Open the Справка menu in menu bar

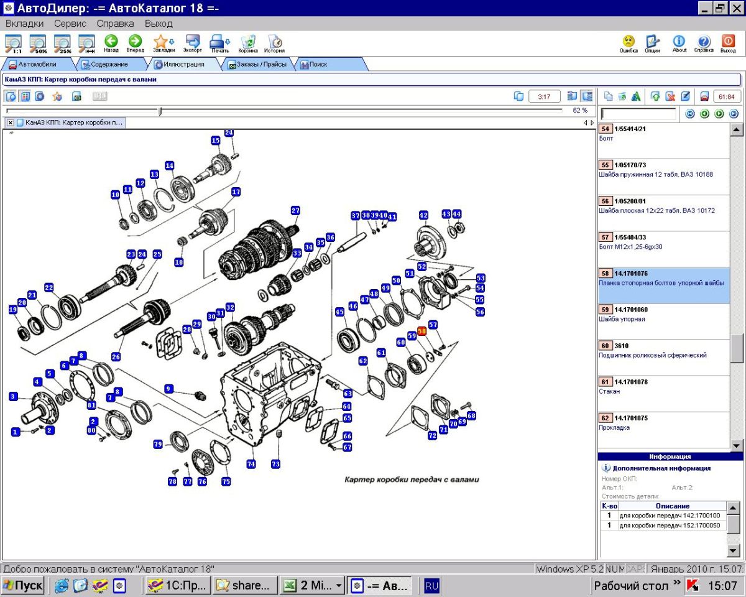tap(115, 24)
